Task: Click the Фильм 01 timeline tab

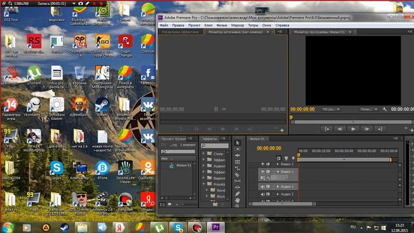Action: [257, 139]
